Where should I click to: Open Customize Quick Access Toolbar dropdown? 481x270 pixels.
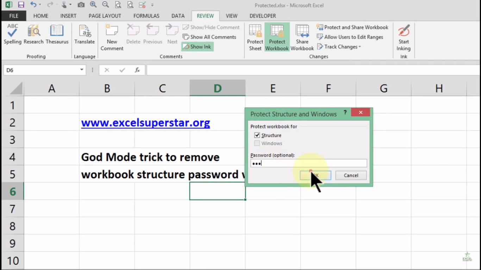(152, 5)
